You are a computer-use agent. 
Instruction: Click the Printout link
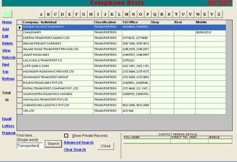coord(9,133)
